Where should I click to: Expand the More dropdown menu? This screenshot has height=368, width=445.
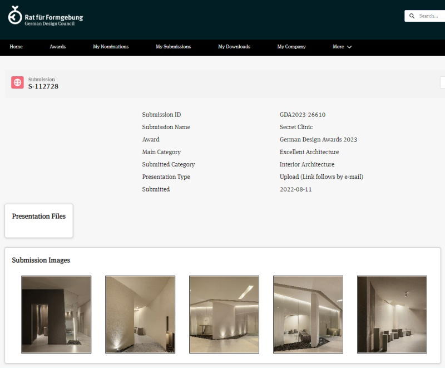pyautogui.click(x=342, y=47)
